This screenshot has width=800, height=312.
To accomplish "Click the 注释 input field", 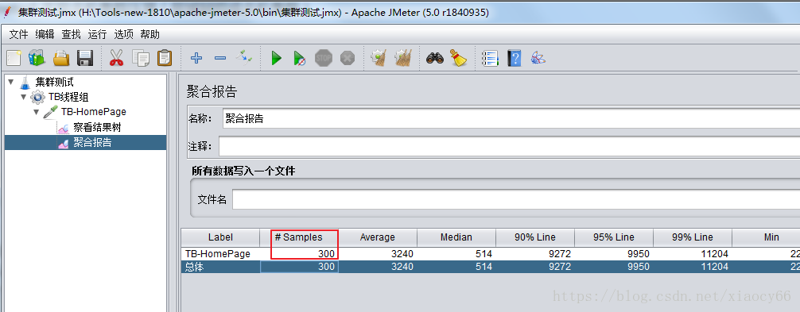I will [509, 147].
